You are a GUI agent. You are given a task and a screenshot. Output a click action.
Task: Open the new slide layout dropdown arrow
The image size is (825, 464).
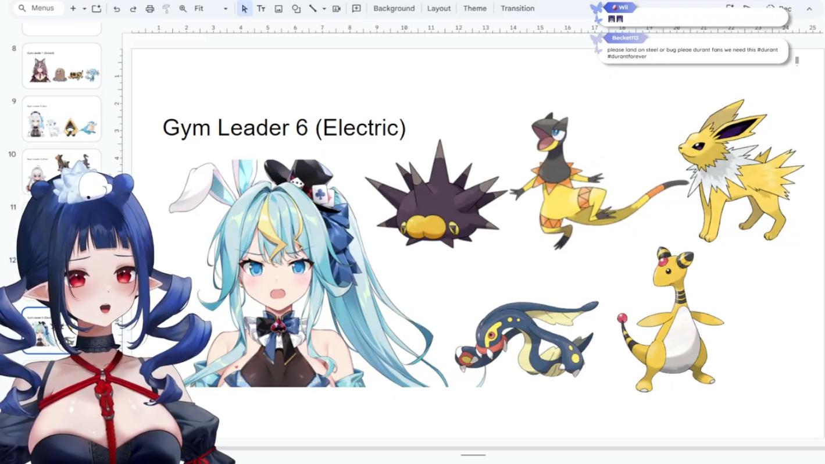click(x=84, y=9)
